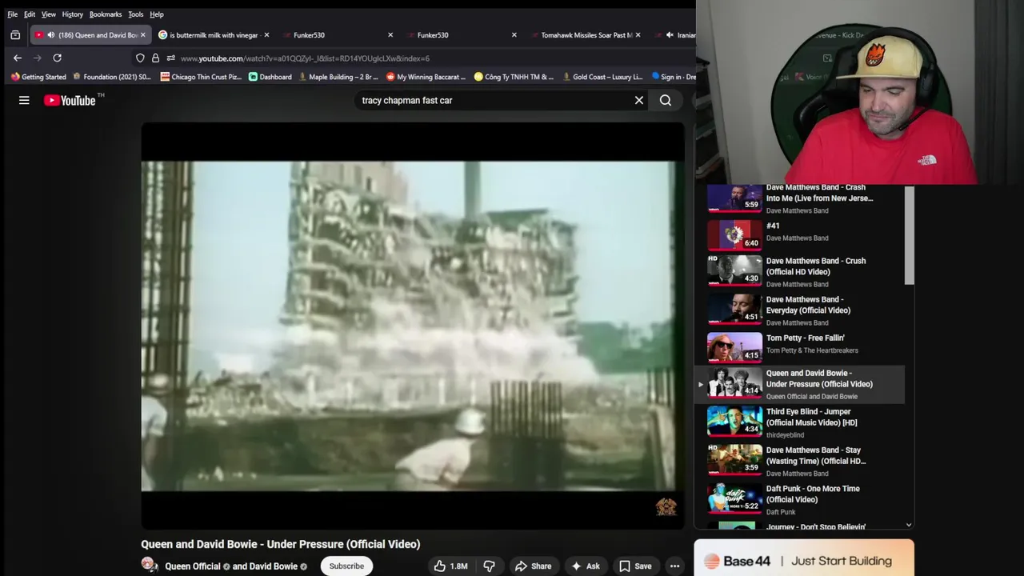Screen dimensions: 1024x576
Task: Open Queen Official channel avatar
Action: (149, 565)
